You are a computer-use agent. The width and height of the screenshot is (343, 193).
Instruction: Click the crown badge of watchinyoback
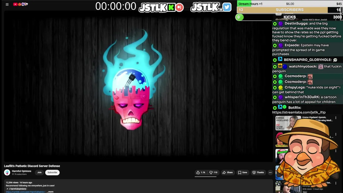click(x=280, y=66)
